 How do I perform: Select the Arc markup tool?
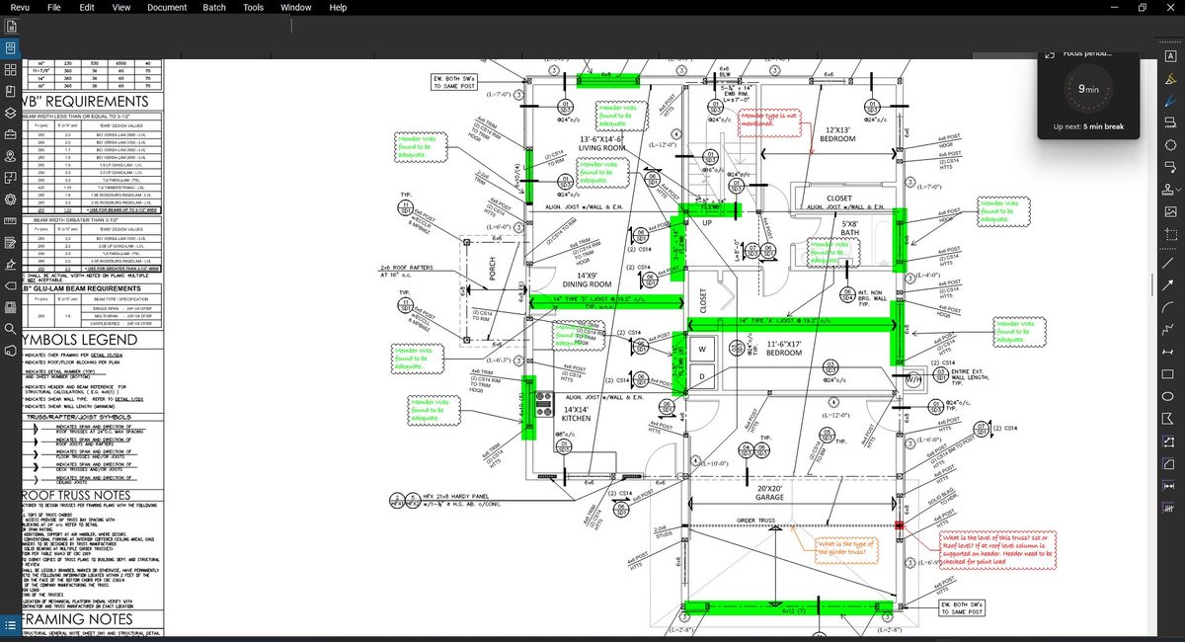coord(1169,306)
